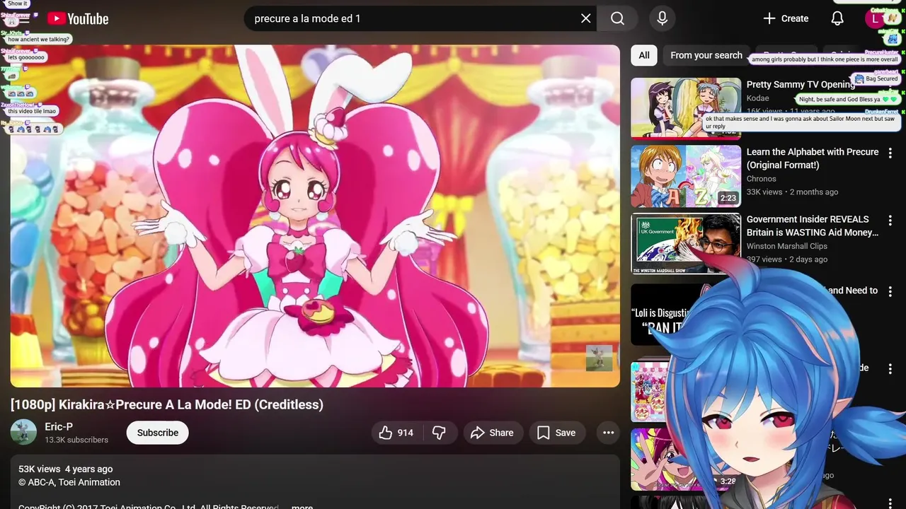The width and height of the screenshot is (906, 509).
Task: Subscribe to Eric-P channel
Action: (x=158, y=433)
